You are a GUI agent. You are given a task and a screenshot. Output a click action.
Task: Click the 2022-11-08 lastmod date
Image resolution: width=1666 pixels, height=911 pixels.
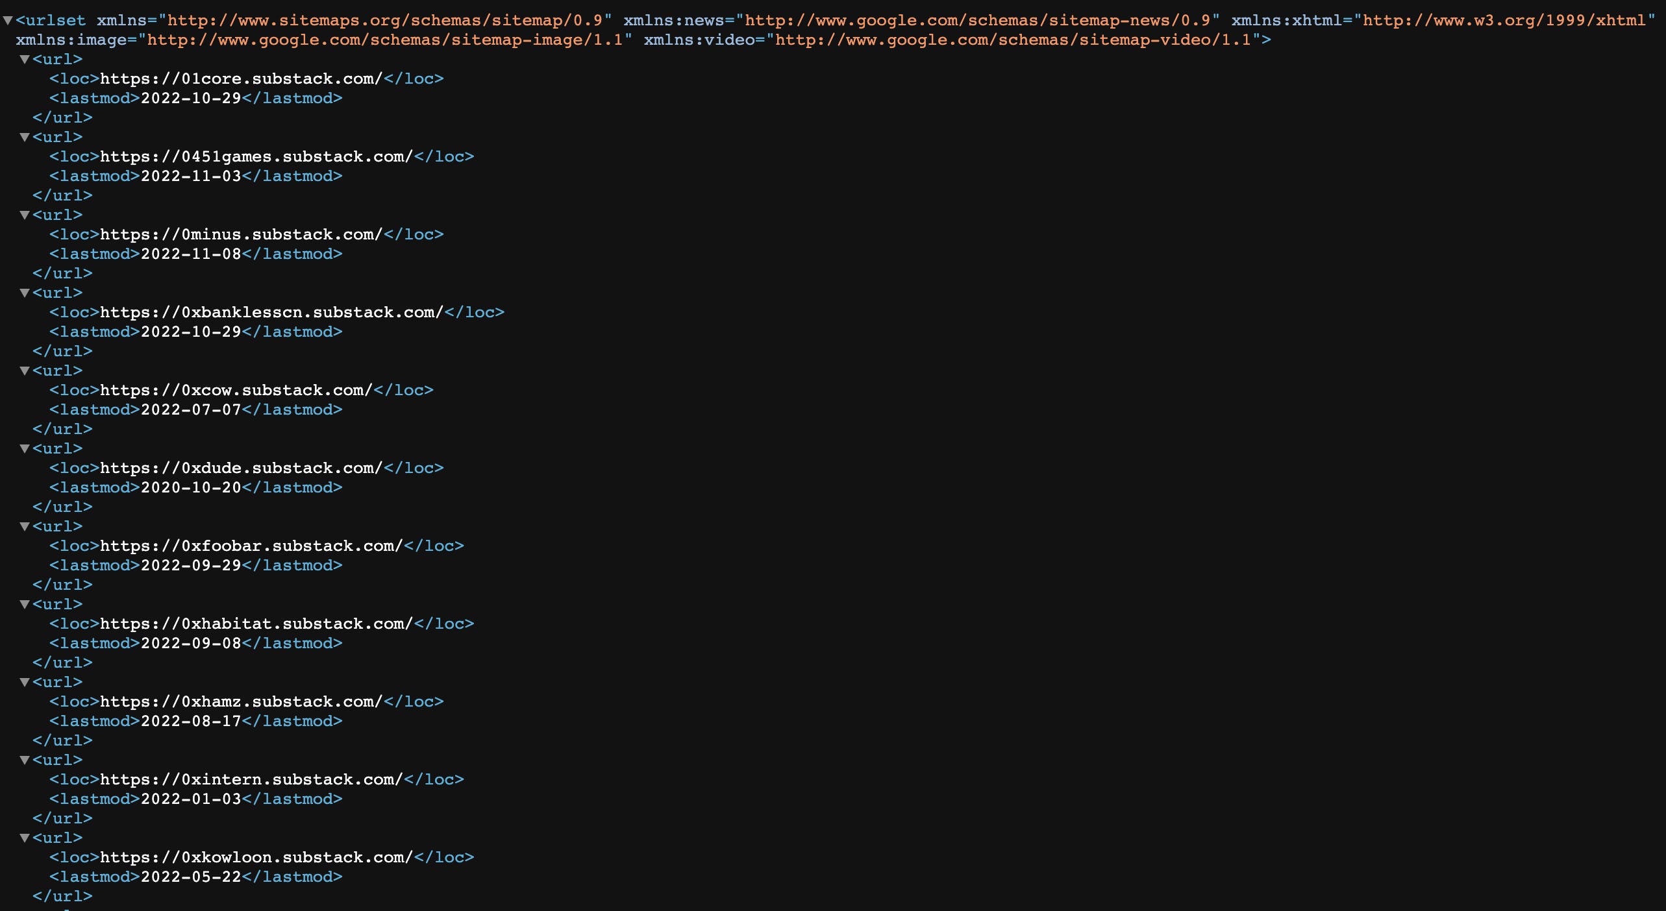point(192,254)
